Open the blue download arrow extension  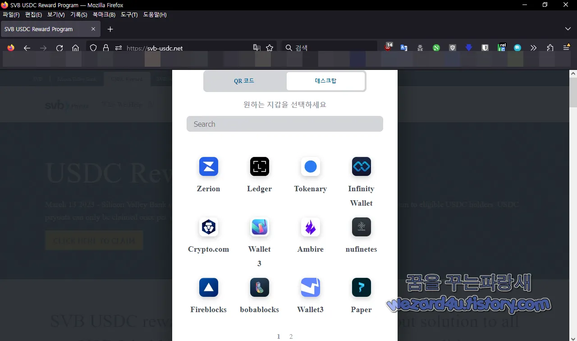(x=469, y=48)
